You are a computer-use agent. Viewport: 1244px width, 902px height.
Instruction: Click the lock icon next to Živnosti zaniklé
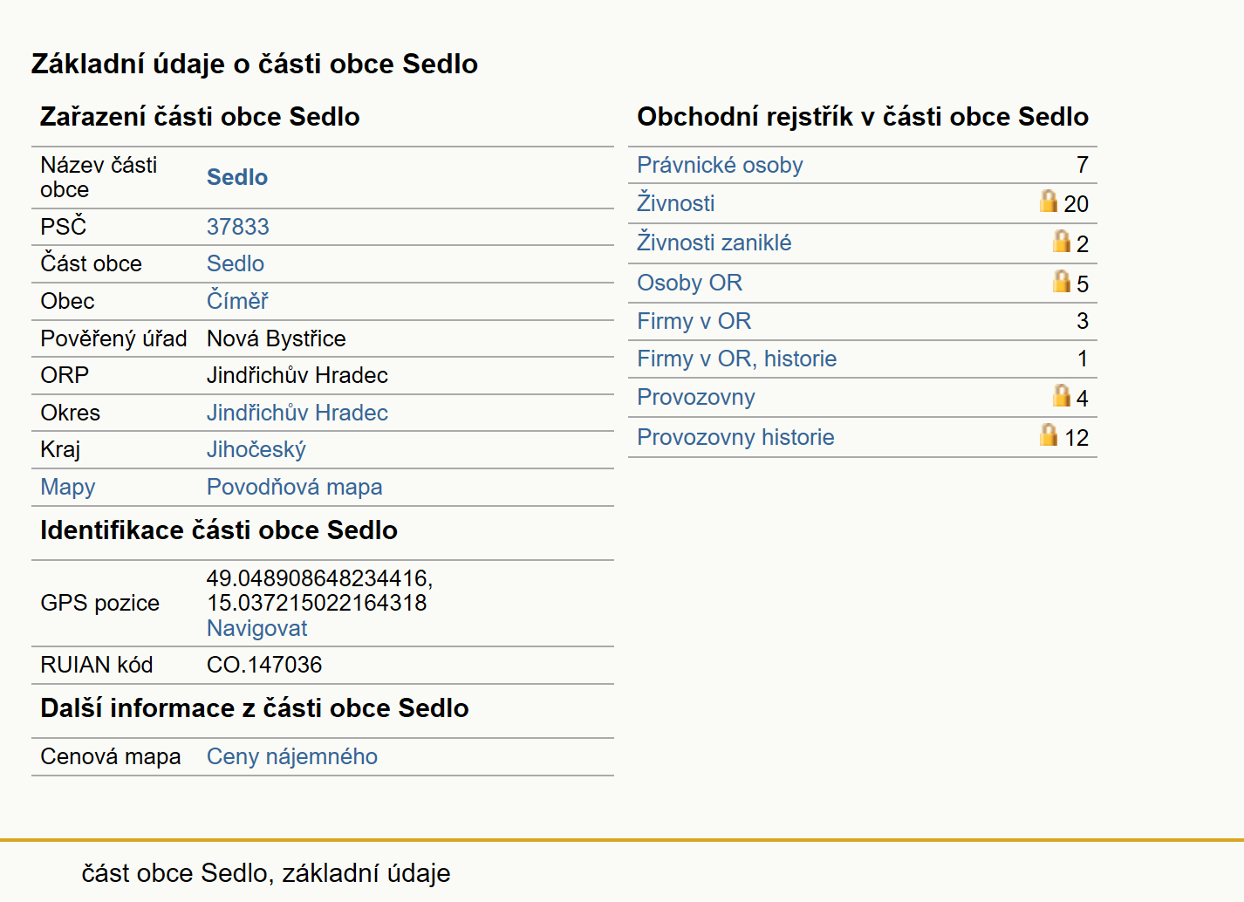[1061, 241]
